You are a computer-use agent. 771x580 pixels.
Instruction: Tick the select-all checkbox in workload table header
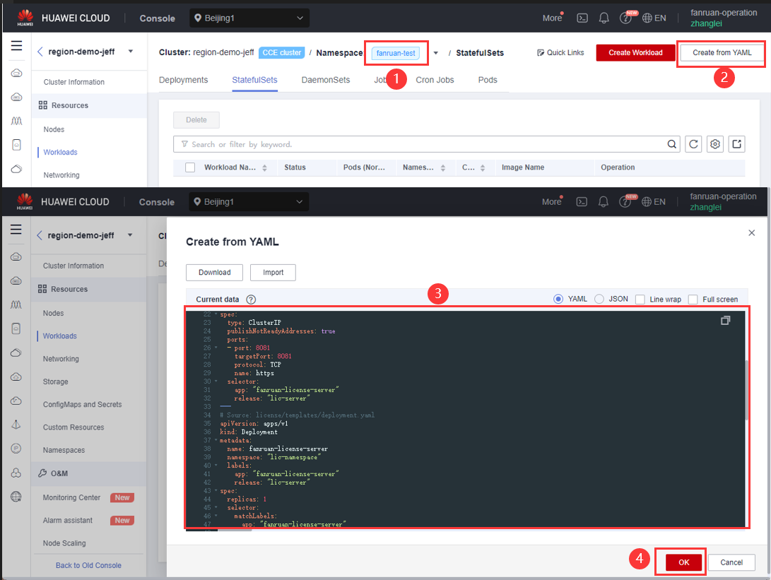190,167
